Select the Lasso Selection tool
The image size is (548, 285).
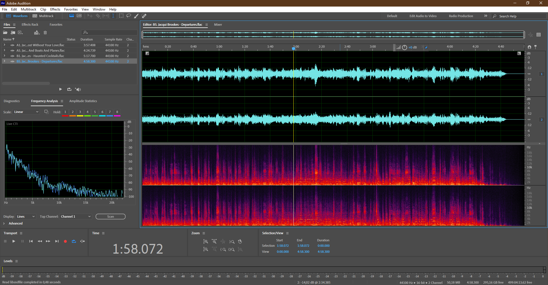click(x=129, y=16)
